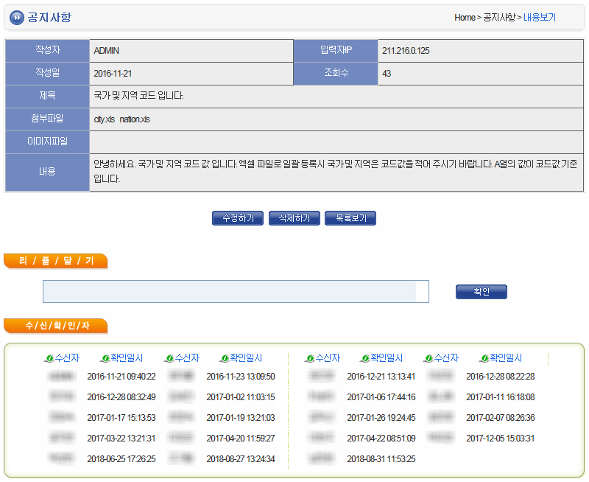Submit the reply with 확인 button
The height and width of the screenshot is (482, 589).
[482, 292]
